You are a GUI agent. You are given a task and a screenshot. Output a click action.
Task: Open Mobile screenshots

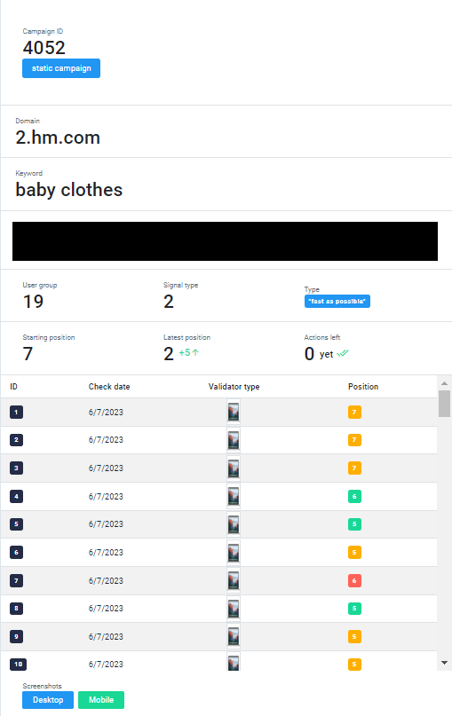(x=101, y=699)
